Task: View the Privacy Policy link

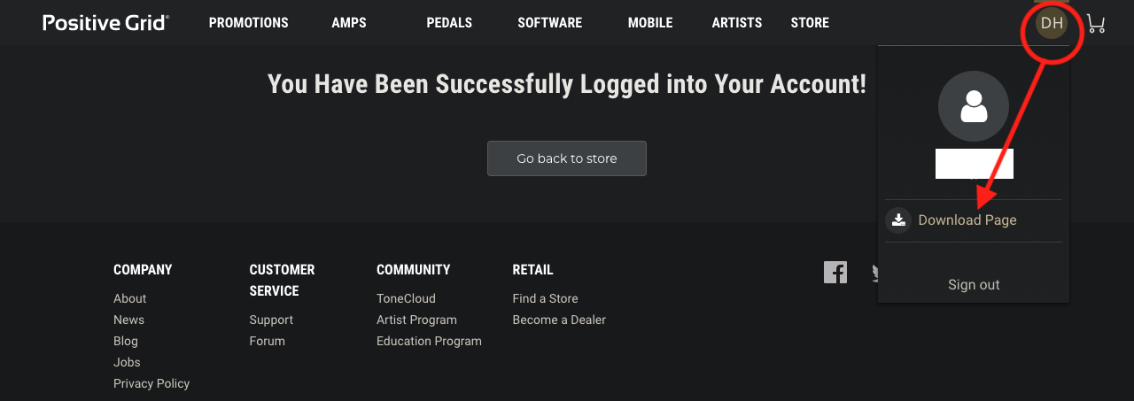Action: [x=151, y=383]
